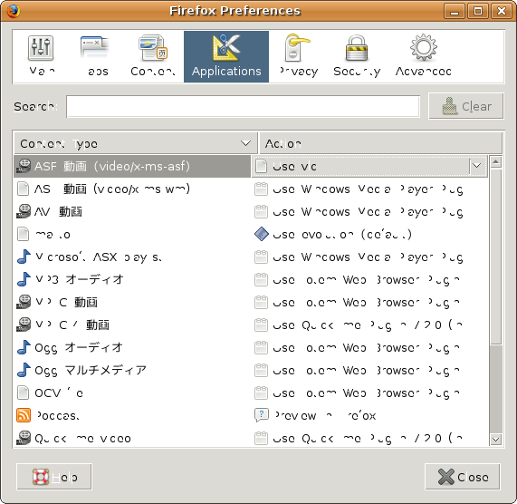Viewport: 517px width, 504px height.
Task: Select the Totem Web Browser action for Ogg マルチメディア
Action: coord(366,371)
